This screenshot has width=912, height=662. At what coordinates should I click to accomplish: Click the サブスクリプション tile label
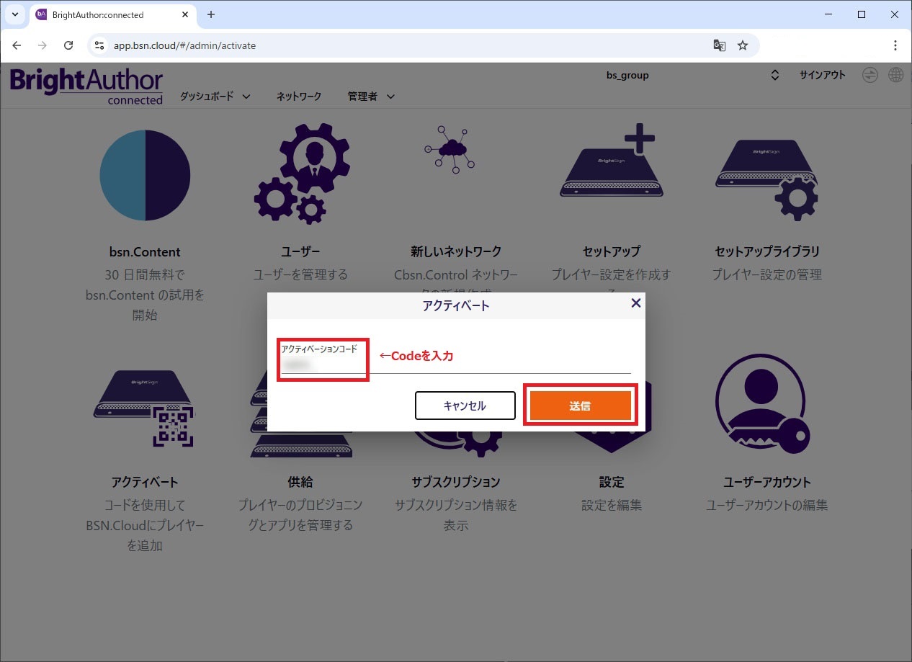coord(456,482)
